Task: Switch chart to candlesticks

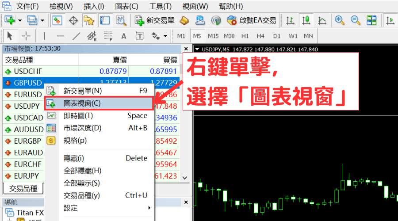Action: (x=306, y=20)
